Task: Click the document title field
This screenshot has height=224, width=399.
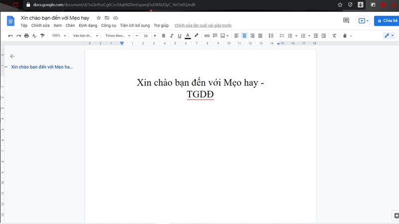Action: tap(55, 18)
